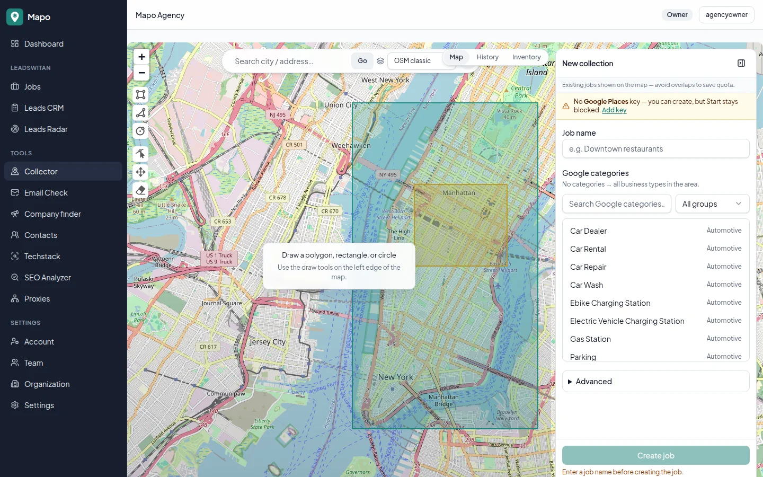This screenshot has height=477, width=763.
Task: Select the edit shape tool
Action: click(140, 154)
